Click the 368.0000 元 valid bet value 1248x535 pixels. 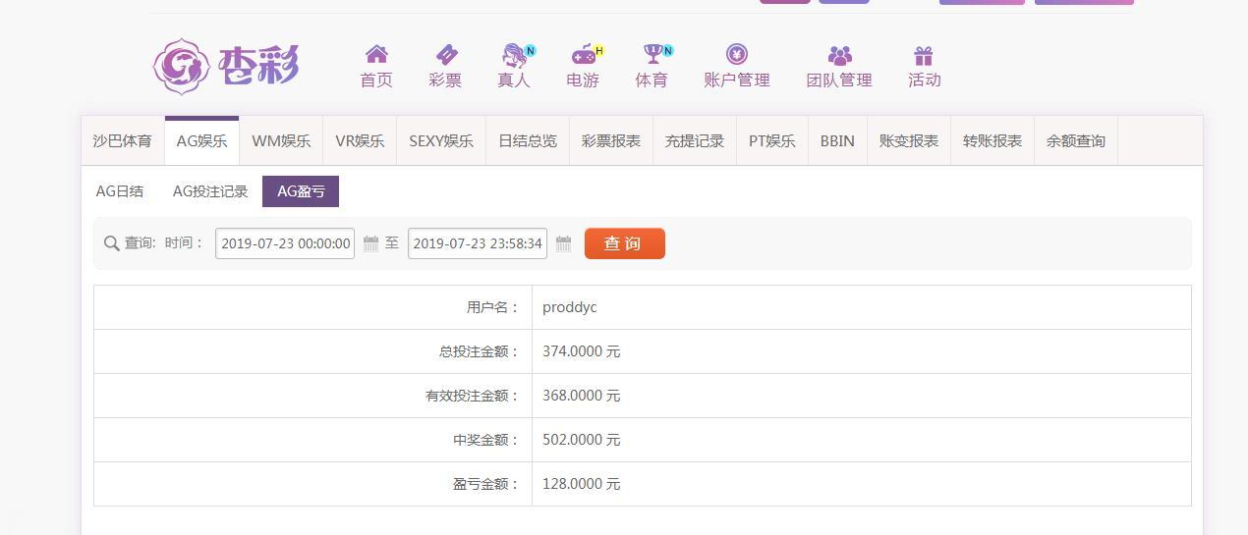pos(582,396)
